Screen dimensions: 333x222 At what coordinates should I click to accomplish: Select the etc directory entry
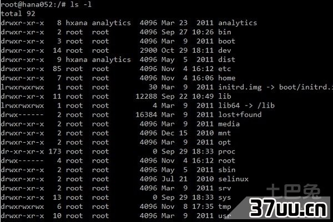(x=224, y=69)
